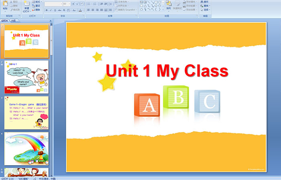Toggle Underline formatting
This screenshot has width=281, height=180.
click(x=55, y=10)
